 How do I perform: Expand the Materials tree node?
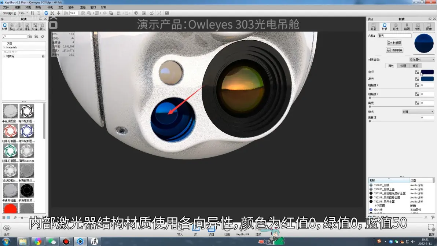[x=4, y=47]
